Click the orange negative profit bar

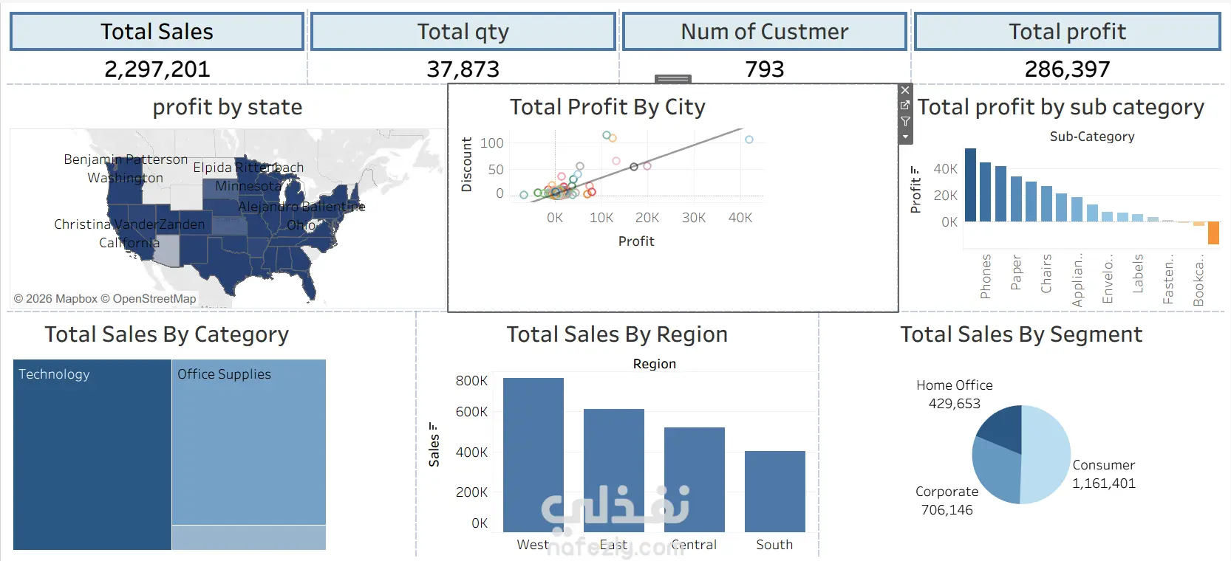(x=1213, y=233)
